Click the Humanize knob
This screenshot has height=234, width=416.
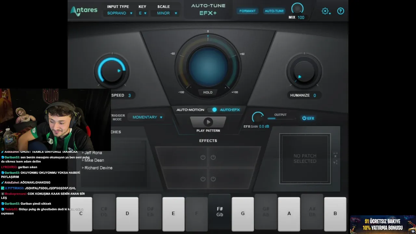pyautogui.click(x=304, y=71)
